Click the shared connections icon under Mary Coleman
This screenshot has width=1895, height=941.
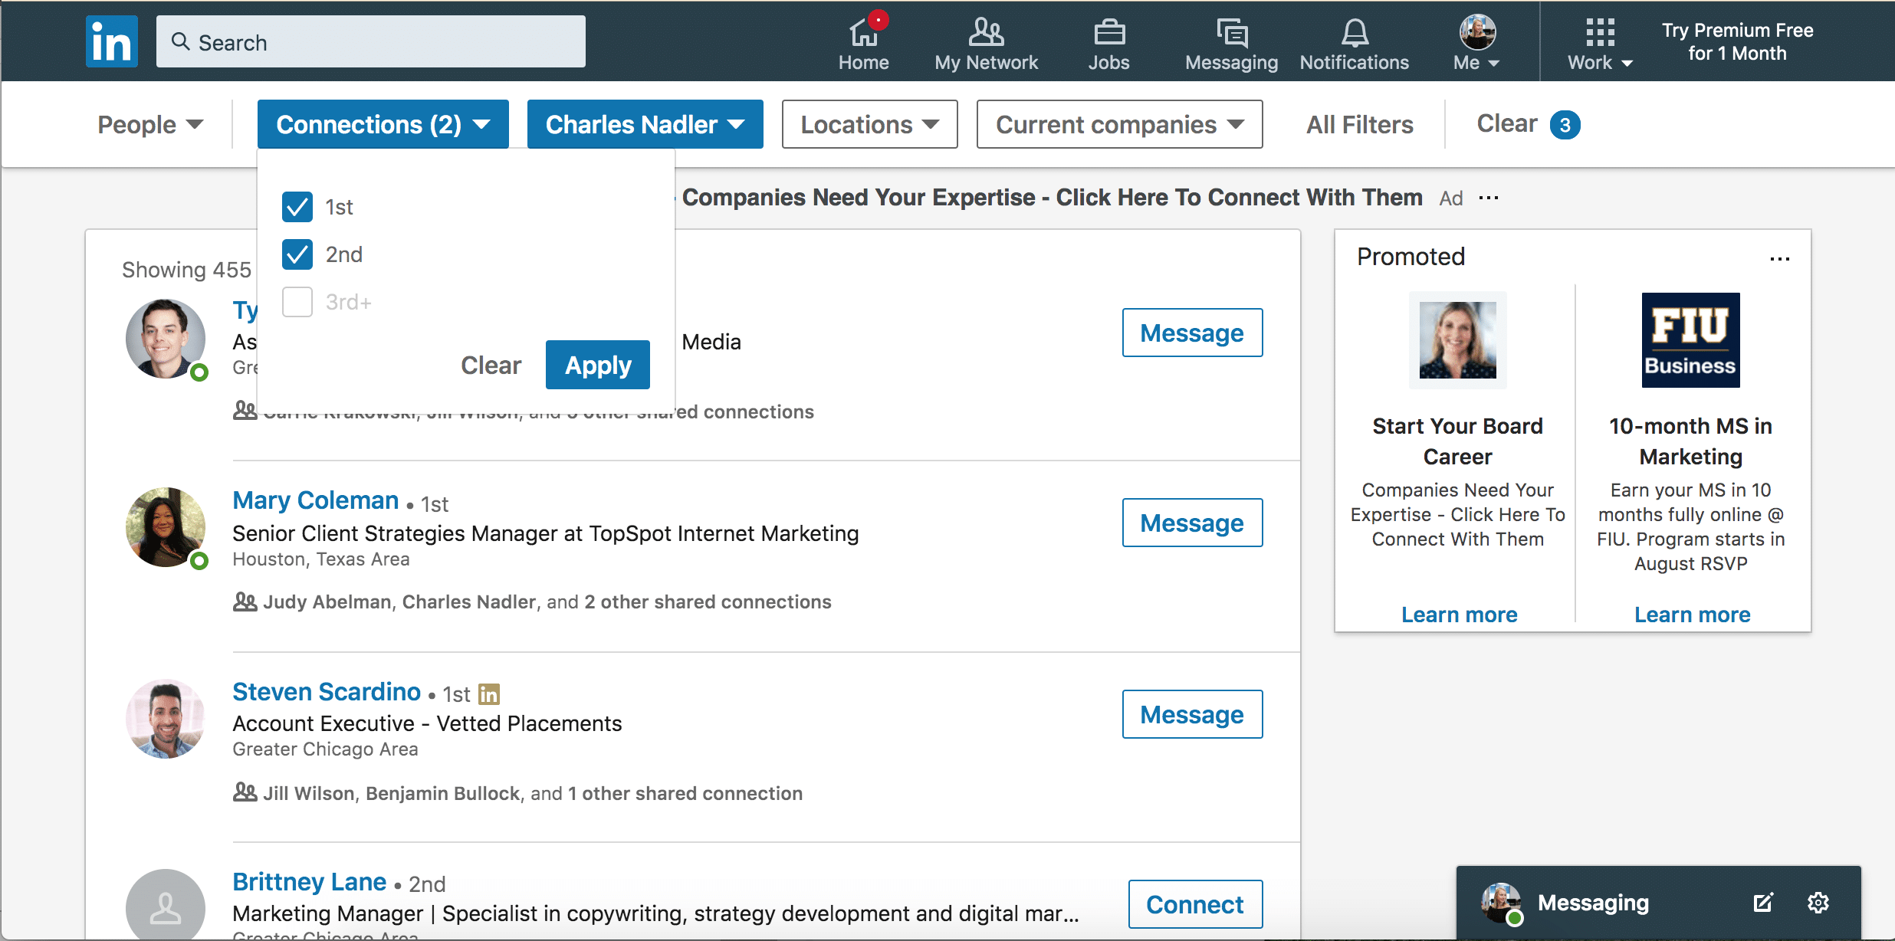pyautogui.click(x=245, y=602)
